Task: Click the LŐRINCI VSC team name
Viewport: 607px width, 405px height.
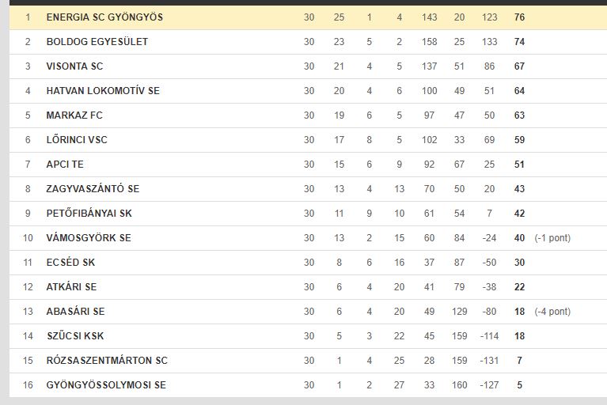Action: point(77,140)
